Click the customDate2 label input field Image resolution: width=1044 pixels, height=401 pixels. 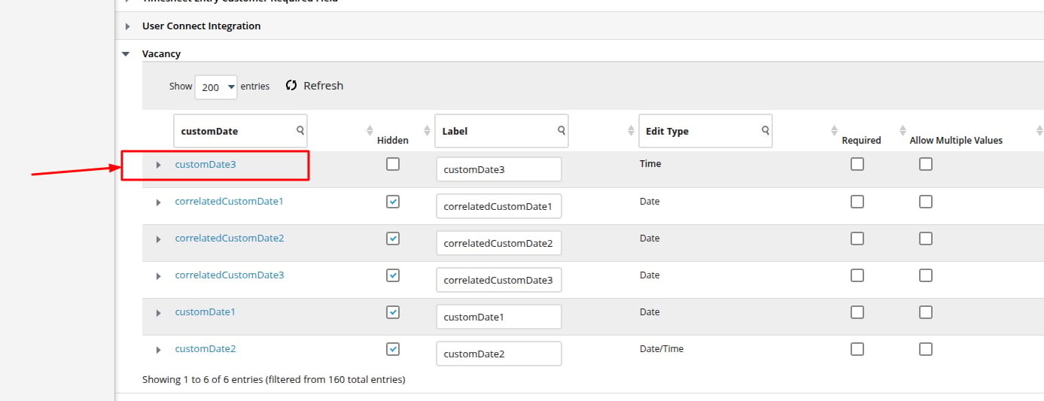(x=499, y=354)
